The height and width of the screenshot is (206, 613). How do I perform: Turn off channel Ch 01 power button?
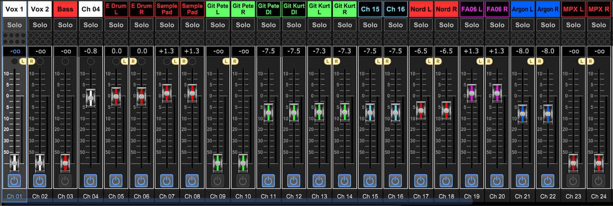14,181
